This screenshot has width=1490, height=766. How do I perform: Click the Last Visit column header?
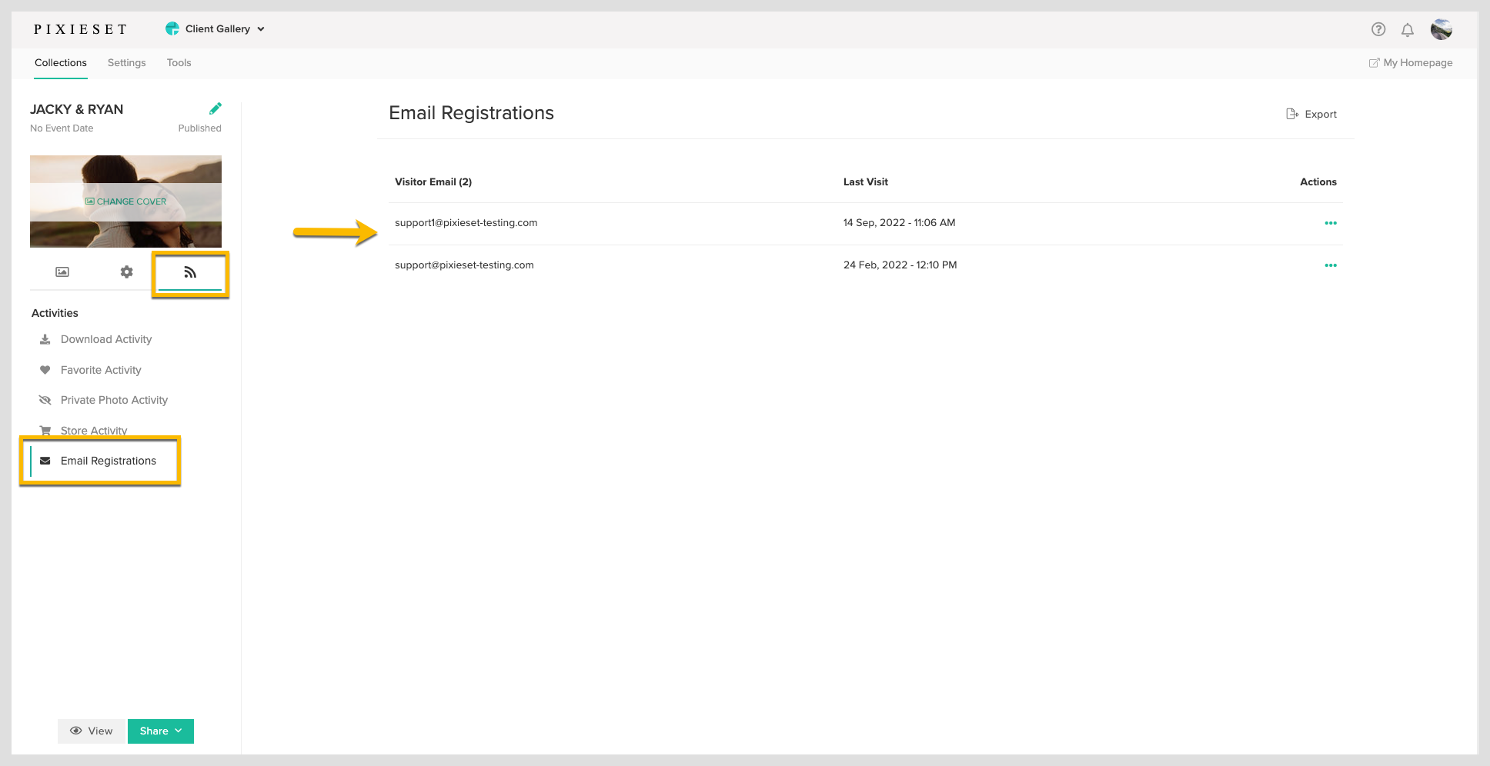866,182
